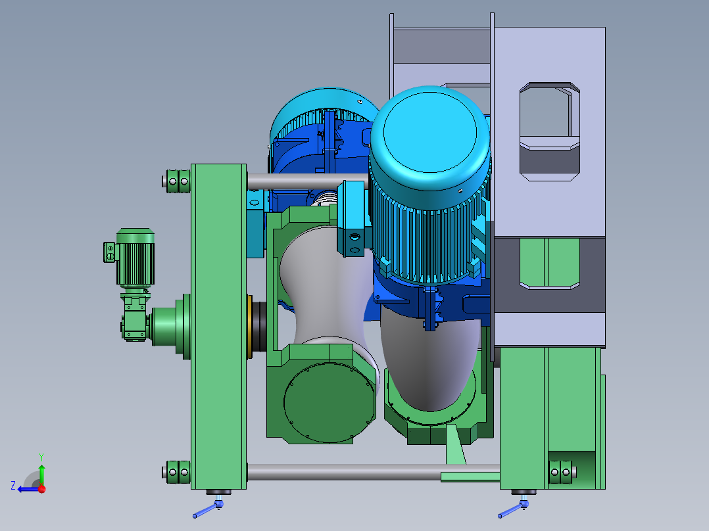Pick the upper gray tie rod
709x531 pixels.
click(x=308, y=181)
